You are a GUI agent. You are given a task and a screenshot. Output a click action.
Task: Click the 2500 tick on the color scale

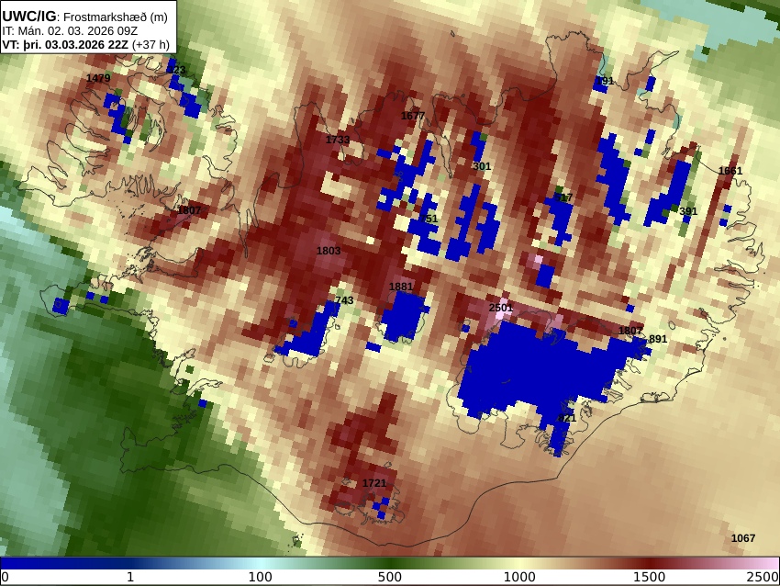762,578
